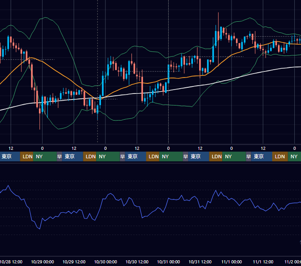Click the 11/1 12:00 date label
This screenshot has width=301, height=266.
(263, 262)
